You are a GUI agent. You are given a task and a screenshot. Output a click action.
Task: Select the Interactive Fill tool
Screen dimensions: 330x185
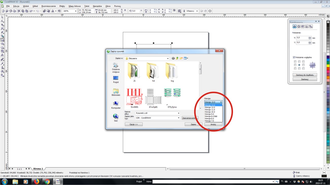pos(2,75)
